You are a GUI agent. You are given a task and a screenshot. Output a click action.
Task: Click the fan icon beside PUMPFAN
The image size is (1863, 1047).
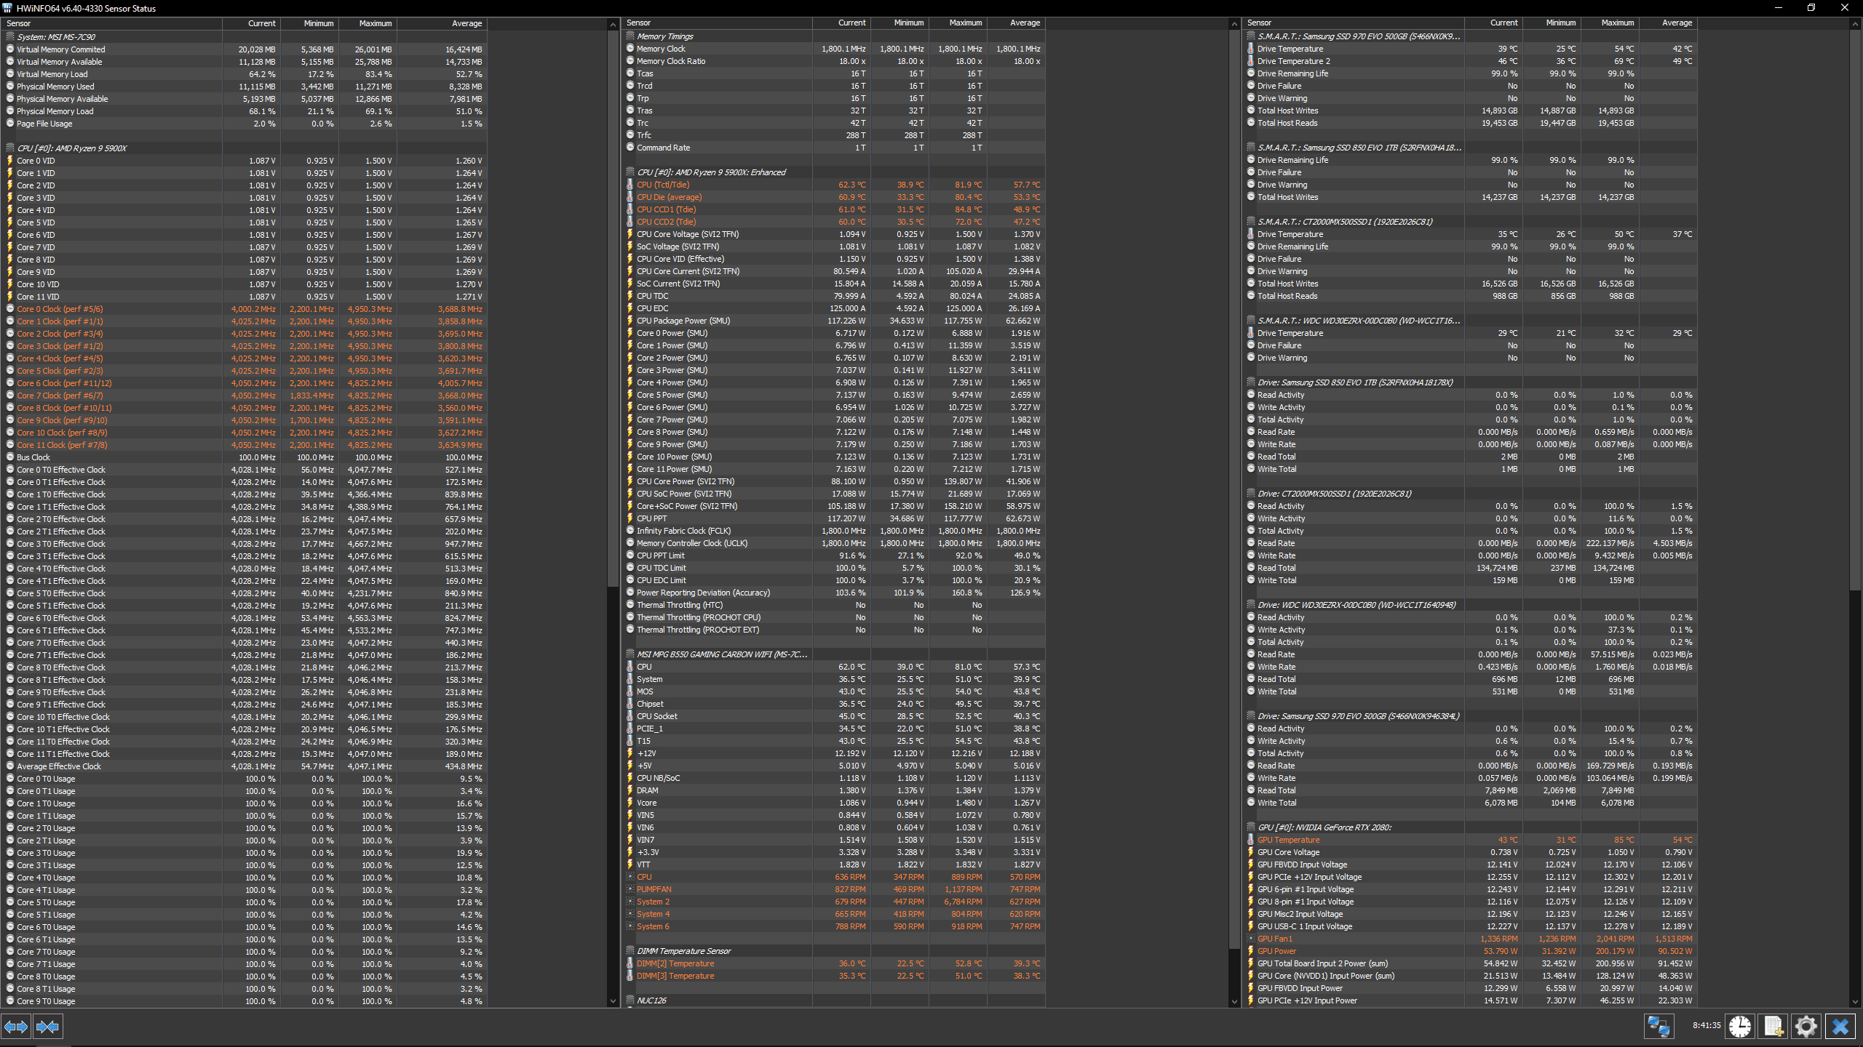[x=630, y=889]
